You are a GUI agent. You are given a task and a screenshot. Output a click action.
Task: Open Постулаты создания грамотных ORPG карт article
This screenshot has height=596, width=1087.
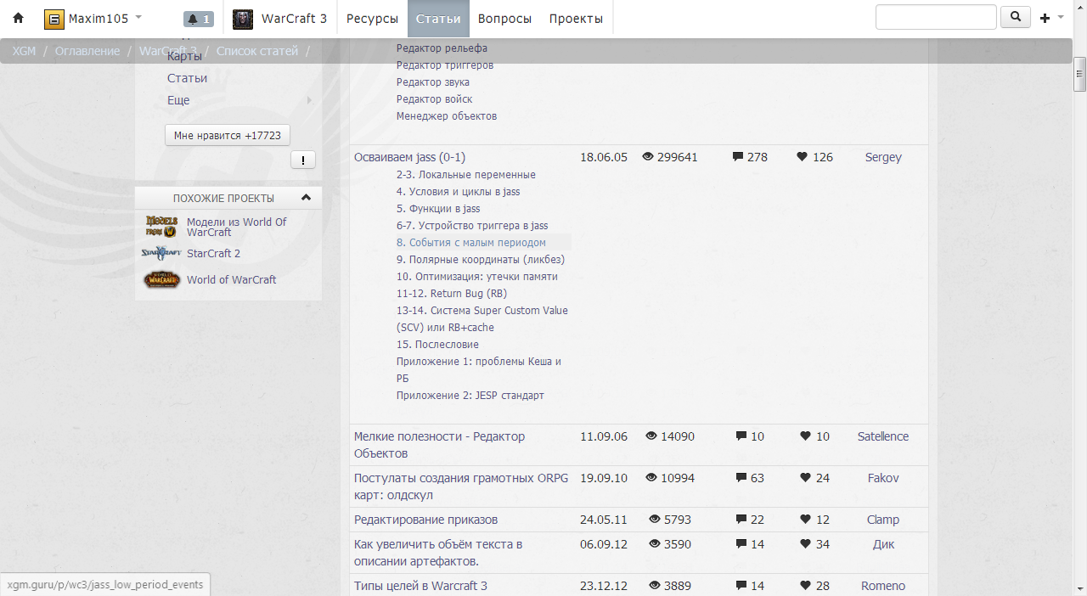coord(461,486)
